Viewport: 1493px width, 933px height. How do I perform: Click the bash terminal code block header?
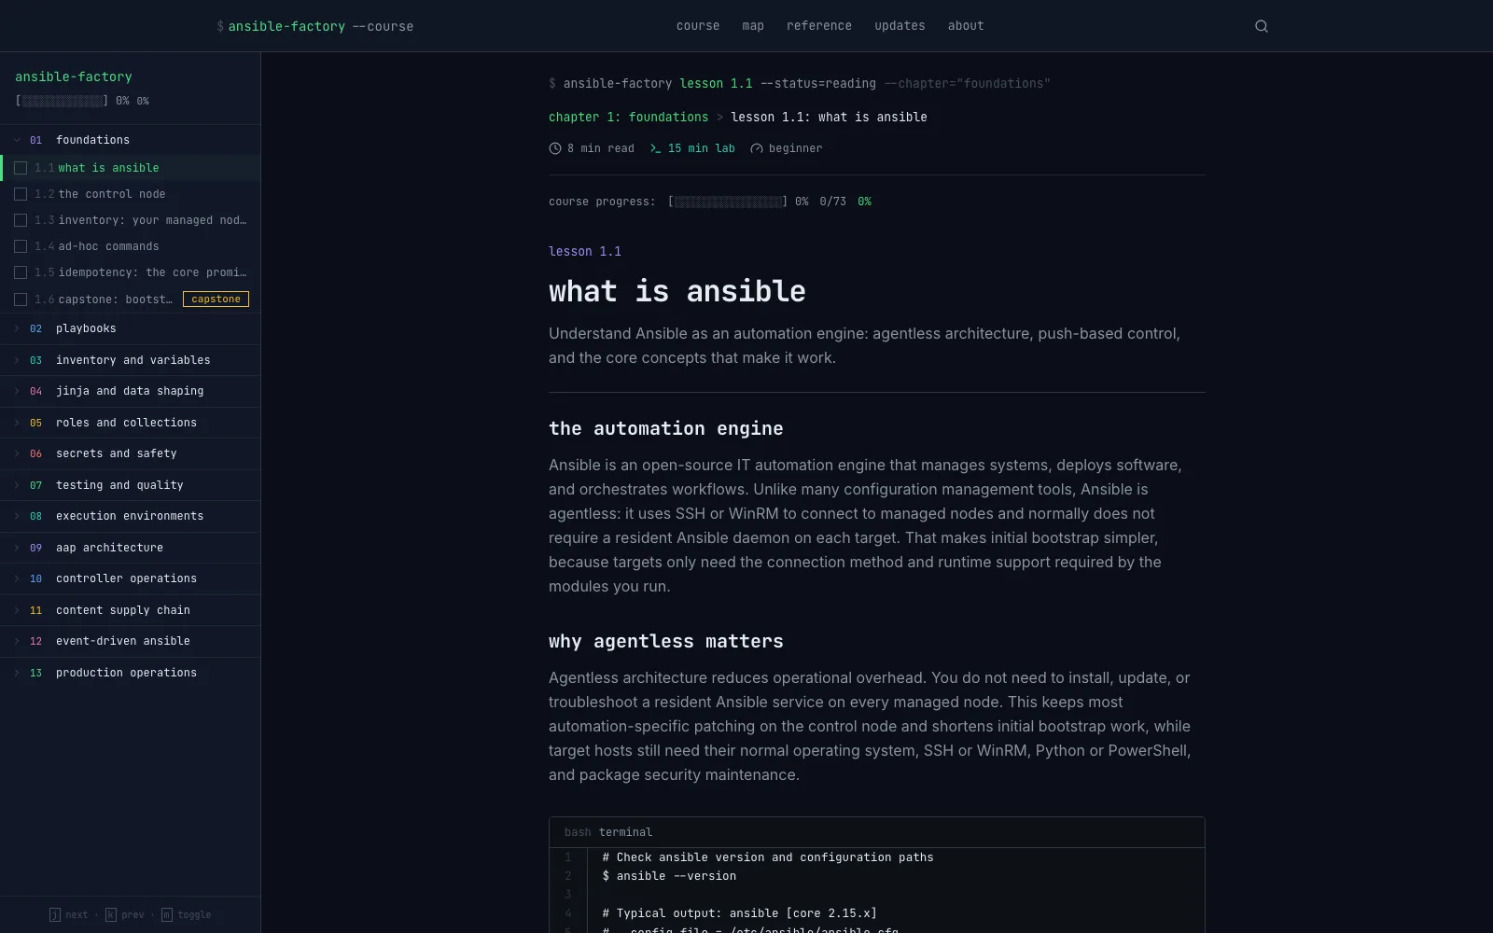(x=877, y=832)
